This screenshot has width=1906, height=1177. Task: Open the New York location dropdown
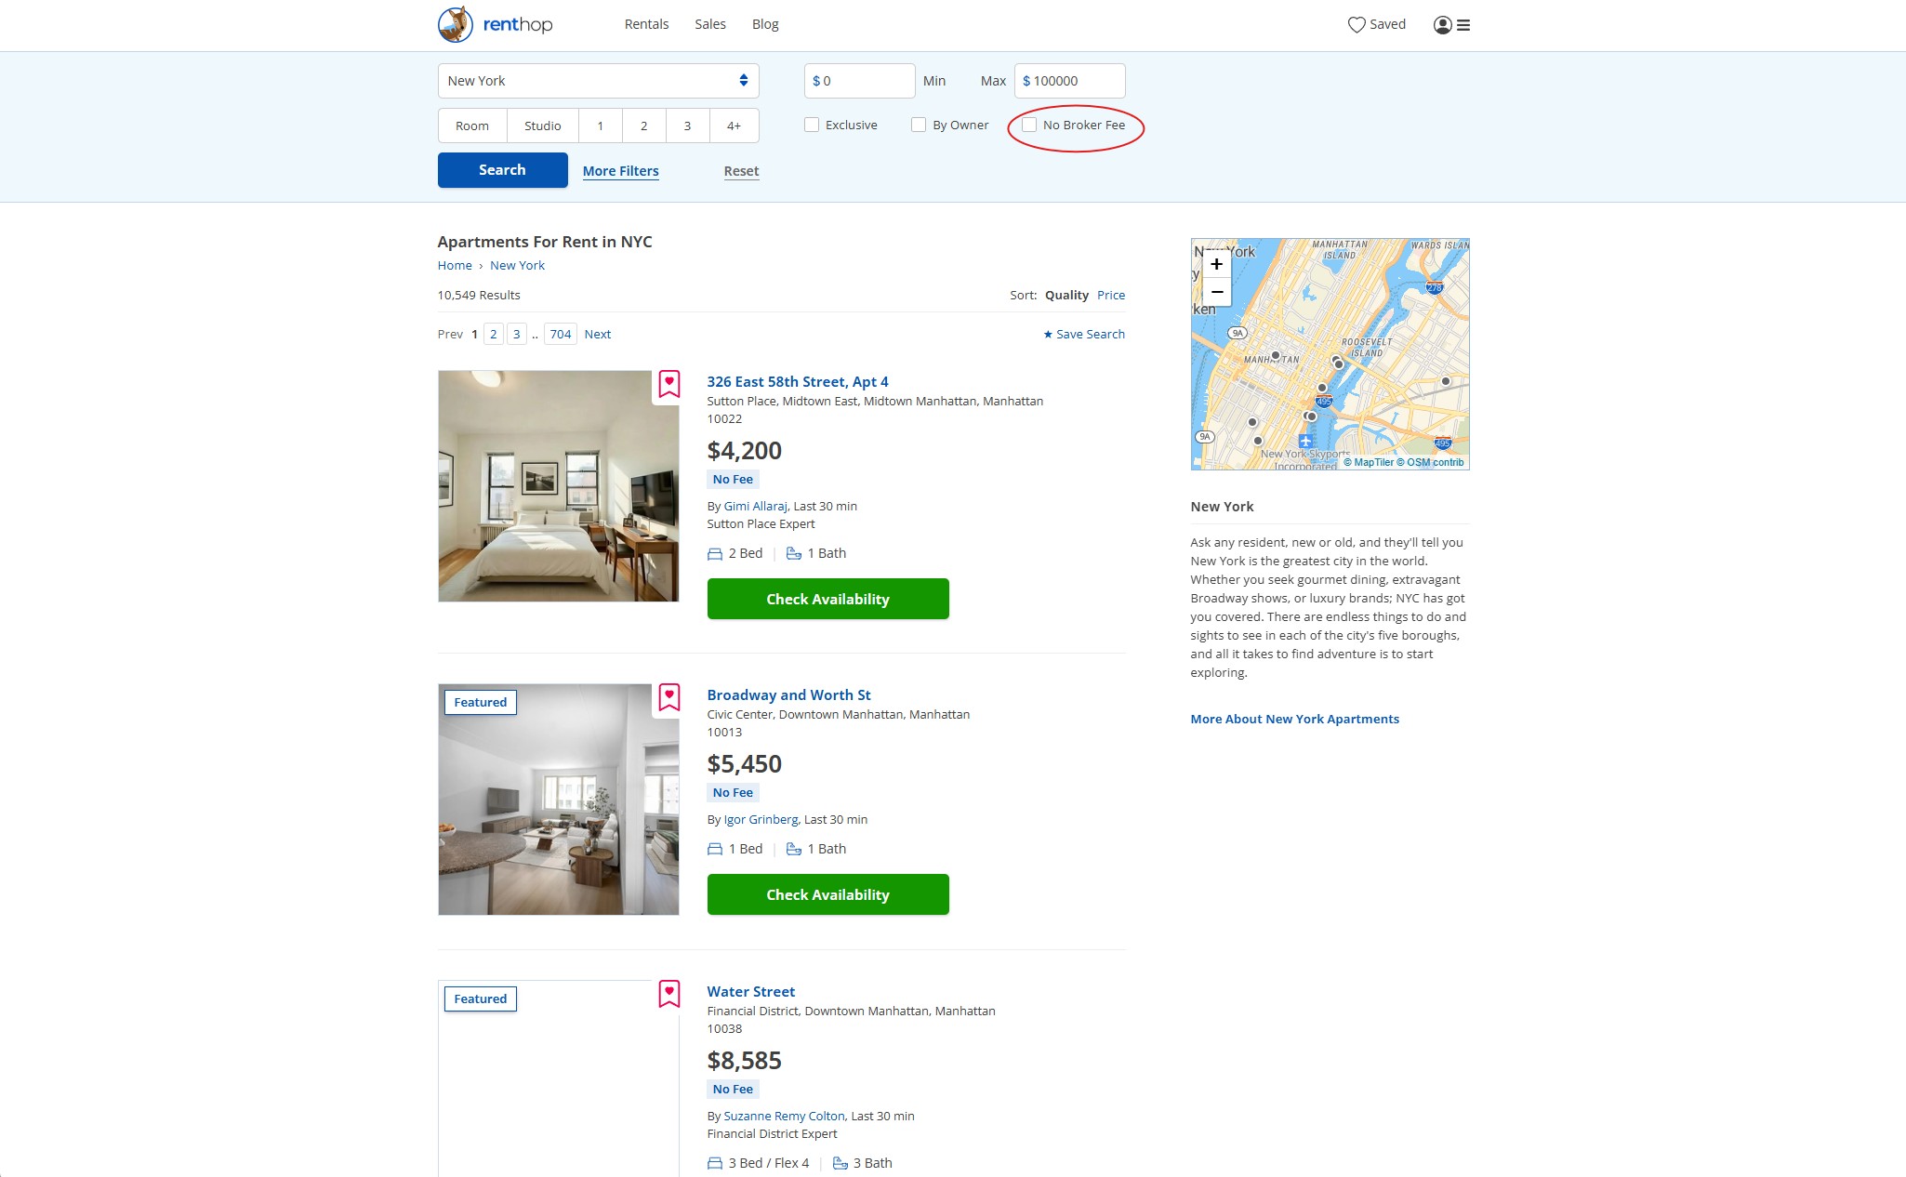(x=598, y=81)
